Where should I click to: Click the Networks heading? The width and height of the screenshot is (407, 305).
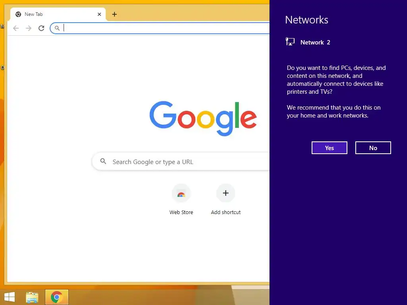coord(306,20)
